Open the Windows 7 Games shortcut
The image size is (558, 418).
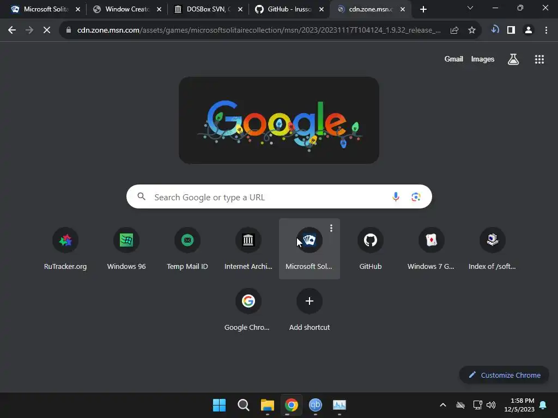point(432,249)
